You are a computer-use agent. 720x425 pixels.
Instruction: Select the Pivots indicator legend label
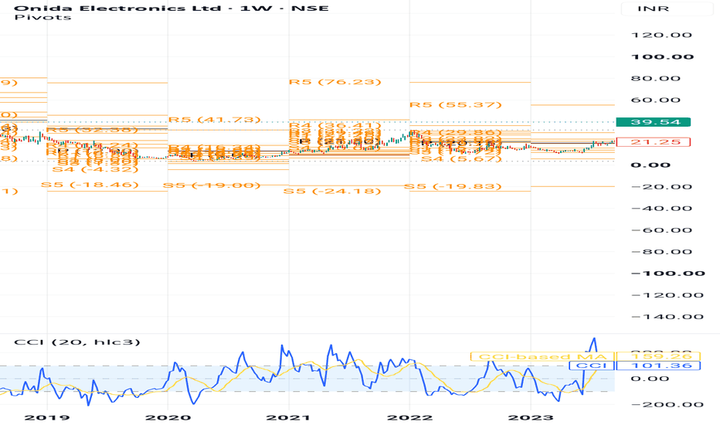pos(42,18)
